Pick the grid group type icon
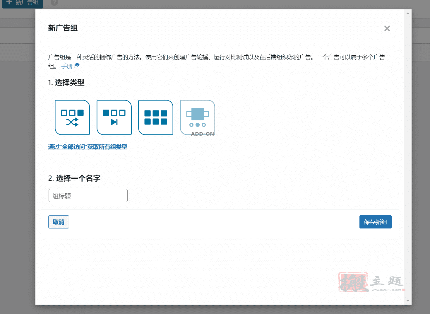 tap(156, 117)
